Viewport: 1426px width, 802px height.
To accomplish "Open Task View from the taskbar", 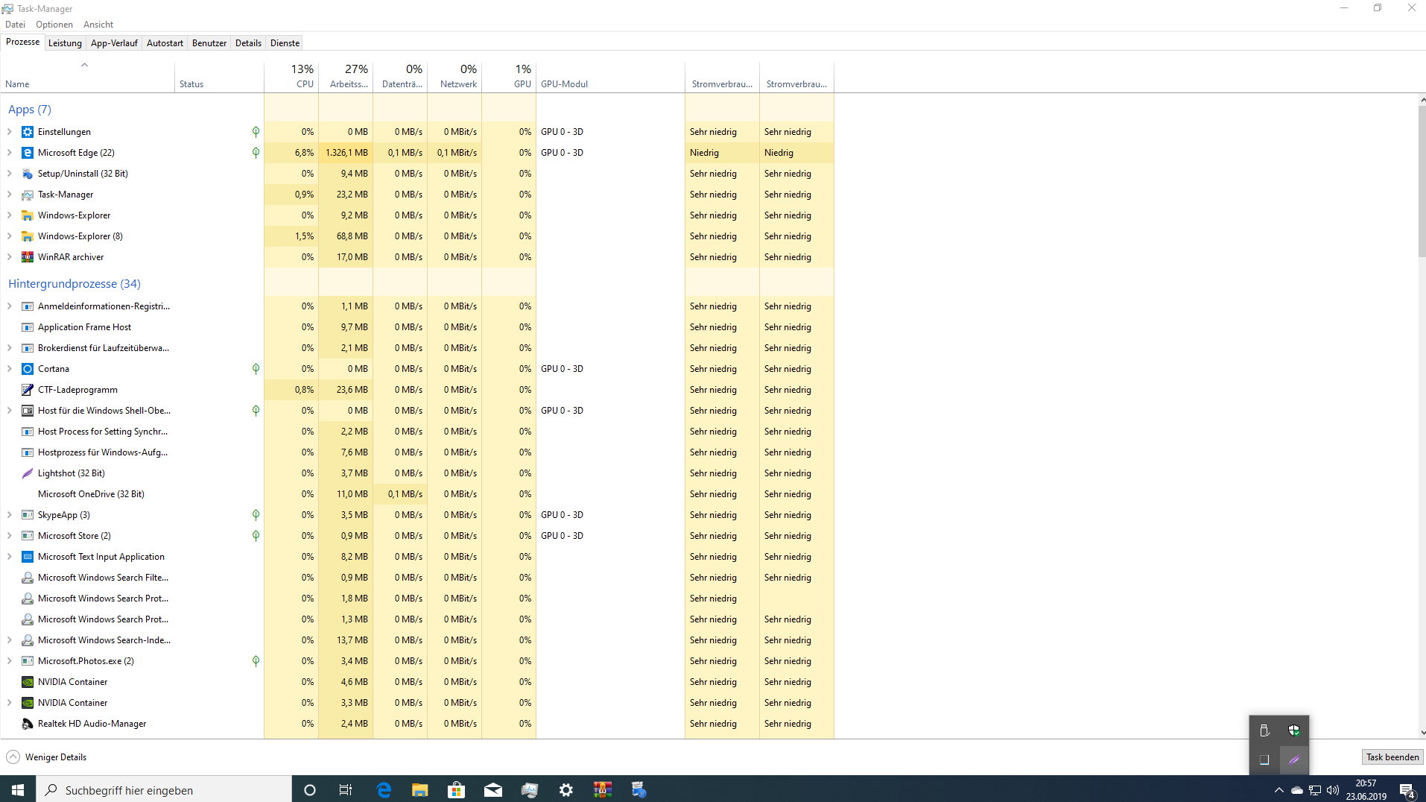I will [x=345, y=790].
